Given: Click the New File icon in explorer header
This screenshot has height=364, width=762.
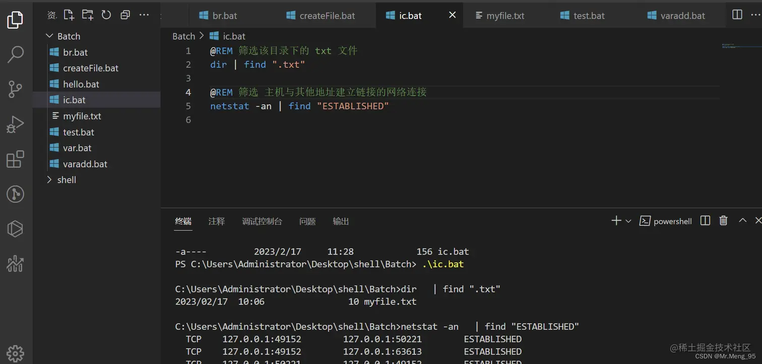Looking at the screenshot, I should pos(69,15).
